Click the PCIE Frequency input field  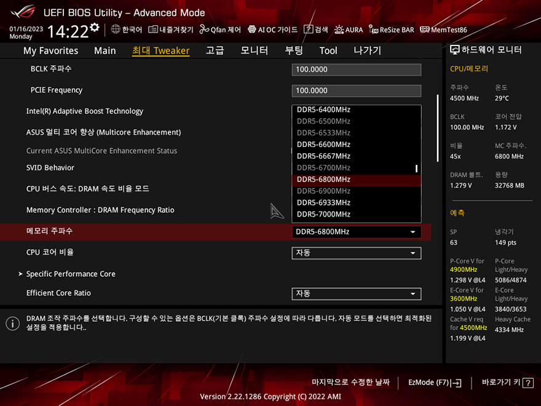357,90
